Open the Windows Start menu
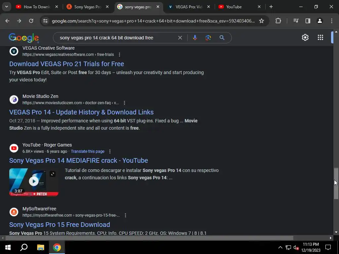The image size is (339, 254). pos(8,247)
